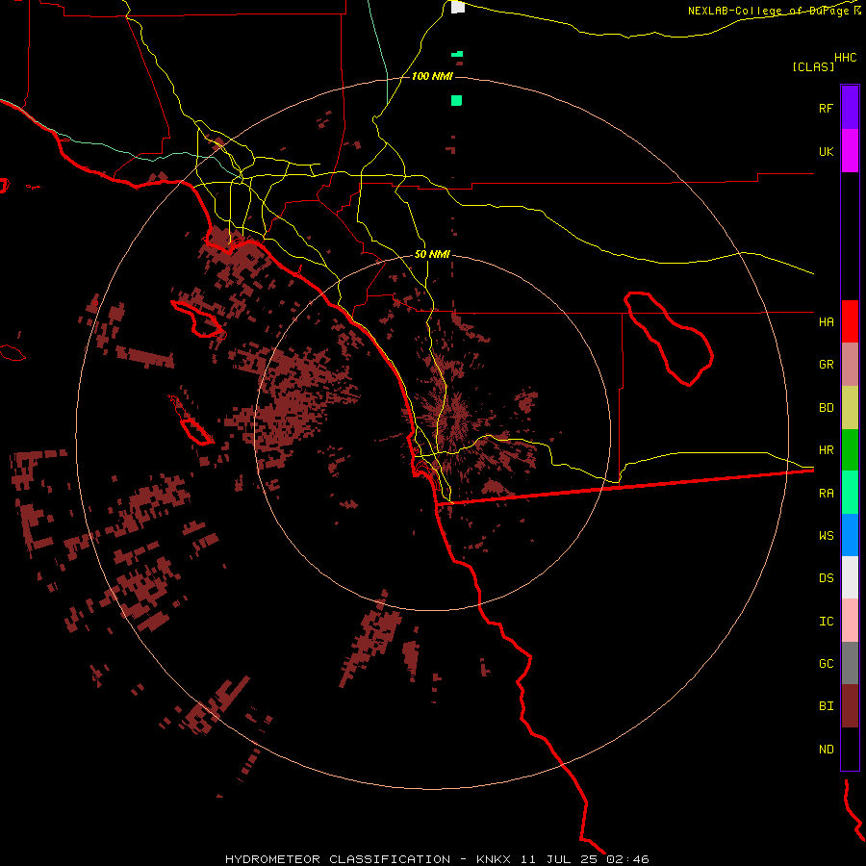The image size is (866, 866).
Task: Click the bright green RA legend swatch
Action: click(850, 493)
